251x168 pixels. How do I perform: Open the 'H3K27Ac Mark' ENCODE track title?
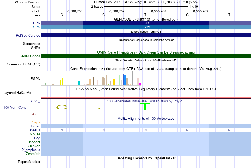(146, 89)
